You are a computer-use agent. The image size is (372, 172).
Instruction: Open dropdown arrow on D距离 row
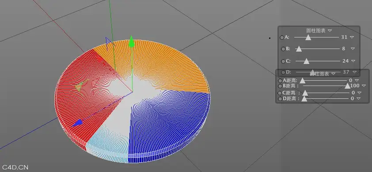[x=358, y=98]
